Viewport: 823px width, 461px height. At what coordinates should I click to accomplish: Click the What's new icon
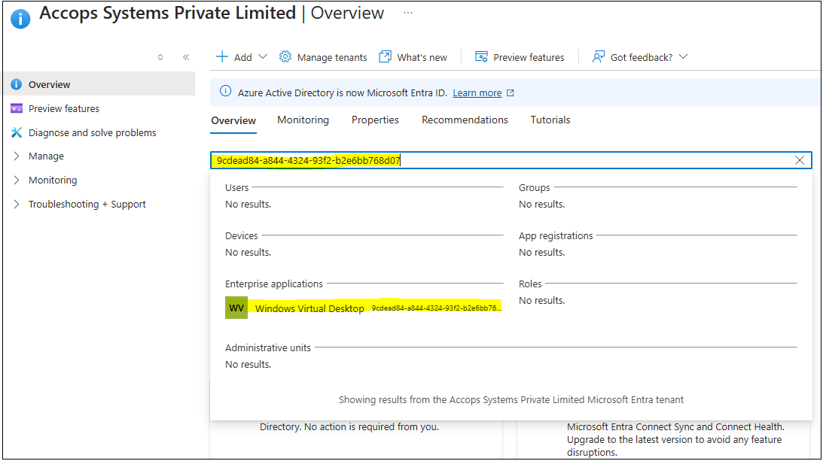pyautogui.click(x=386, y=57)
